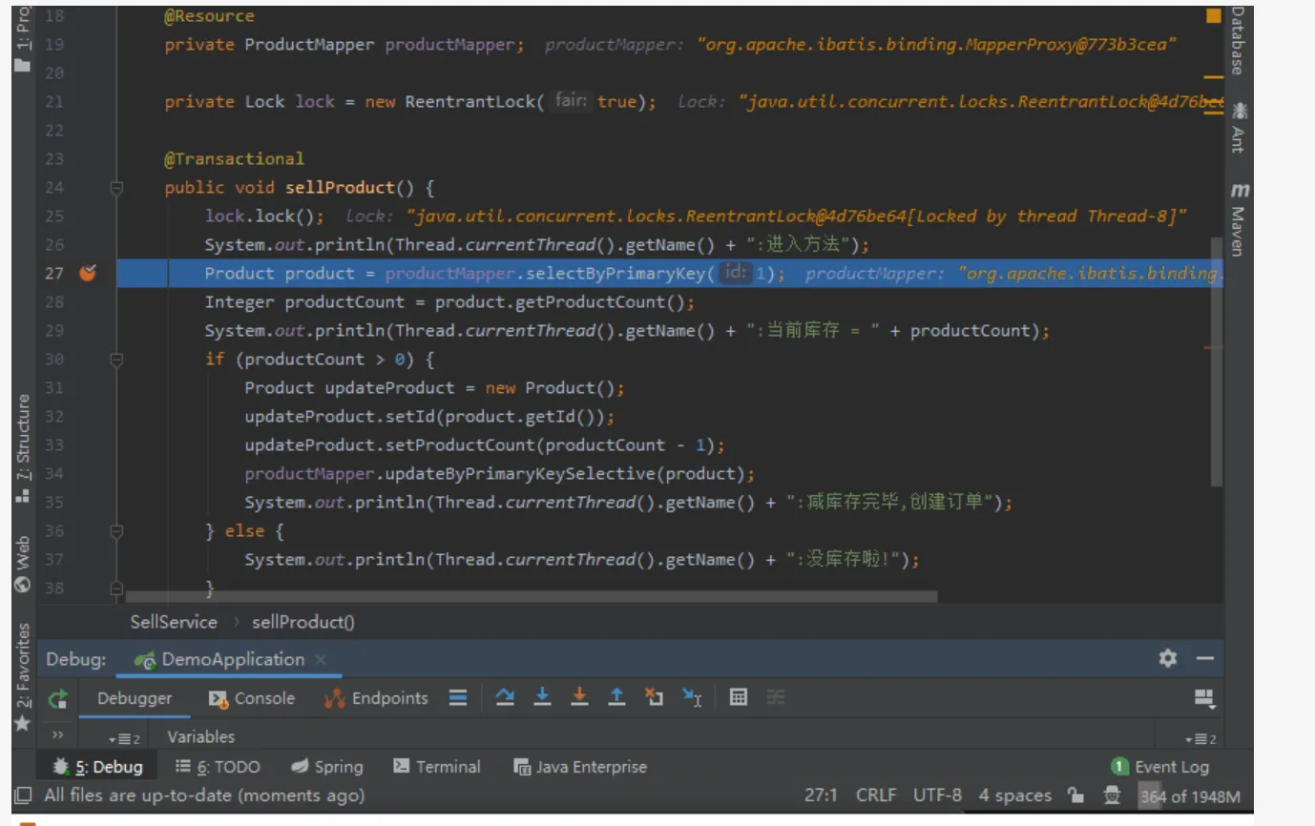The image size is (1315, 826).
Task: Click the fold end marker at line 38
Action: tap(116, 588)
